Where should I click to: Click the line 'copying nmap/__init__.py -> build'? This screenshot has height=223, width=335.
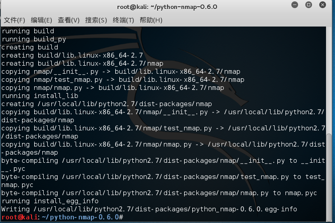[x=121, y=71]
